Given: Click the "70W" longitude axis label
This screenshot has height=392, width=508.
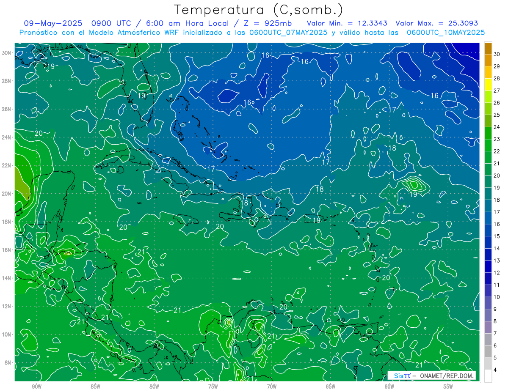Looking at the screenshot, I should 272,387.
